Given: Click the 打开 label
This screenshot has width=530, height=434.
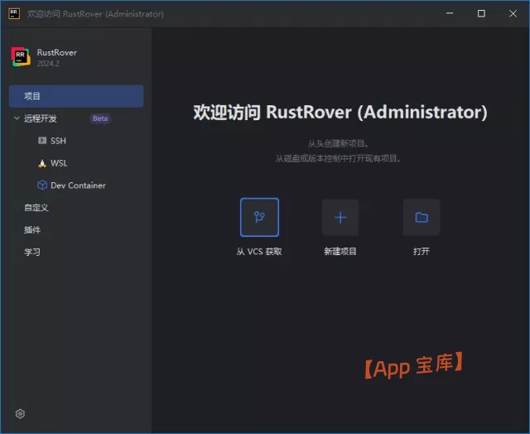Looking at the screenshot, I should click(422, 252).
